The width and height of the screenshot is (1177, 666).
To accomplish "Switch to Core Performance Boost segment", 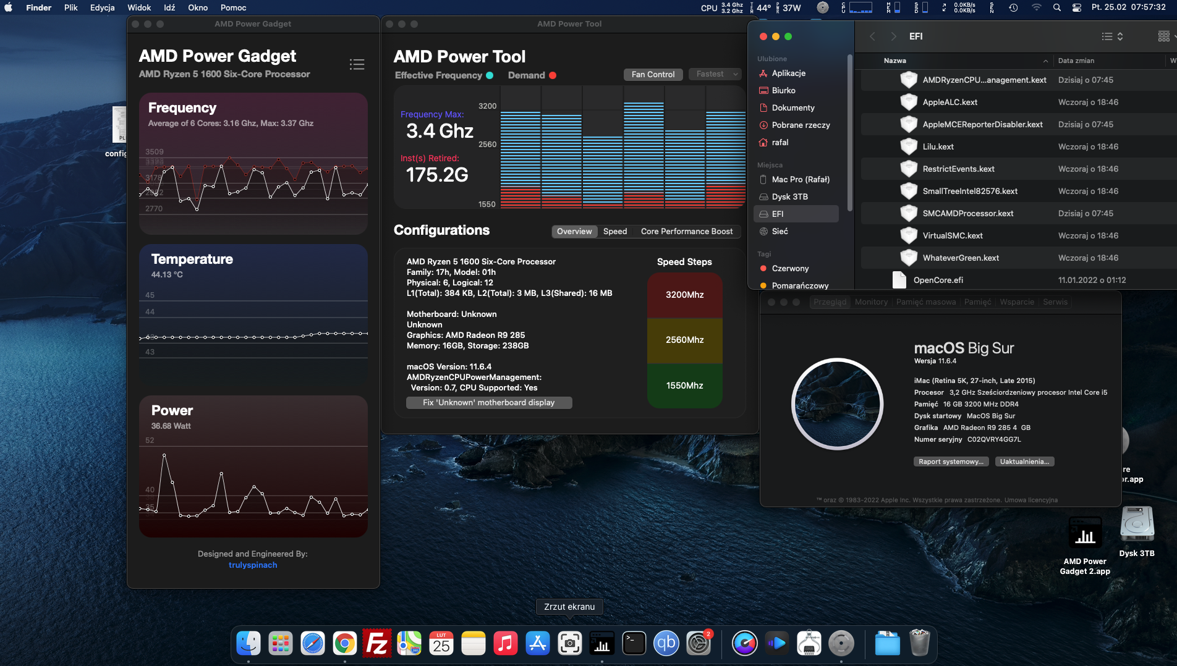I will pos(686,231).
